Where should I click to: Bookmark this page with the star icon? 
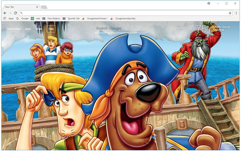[x=230, y=13]
